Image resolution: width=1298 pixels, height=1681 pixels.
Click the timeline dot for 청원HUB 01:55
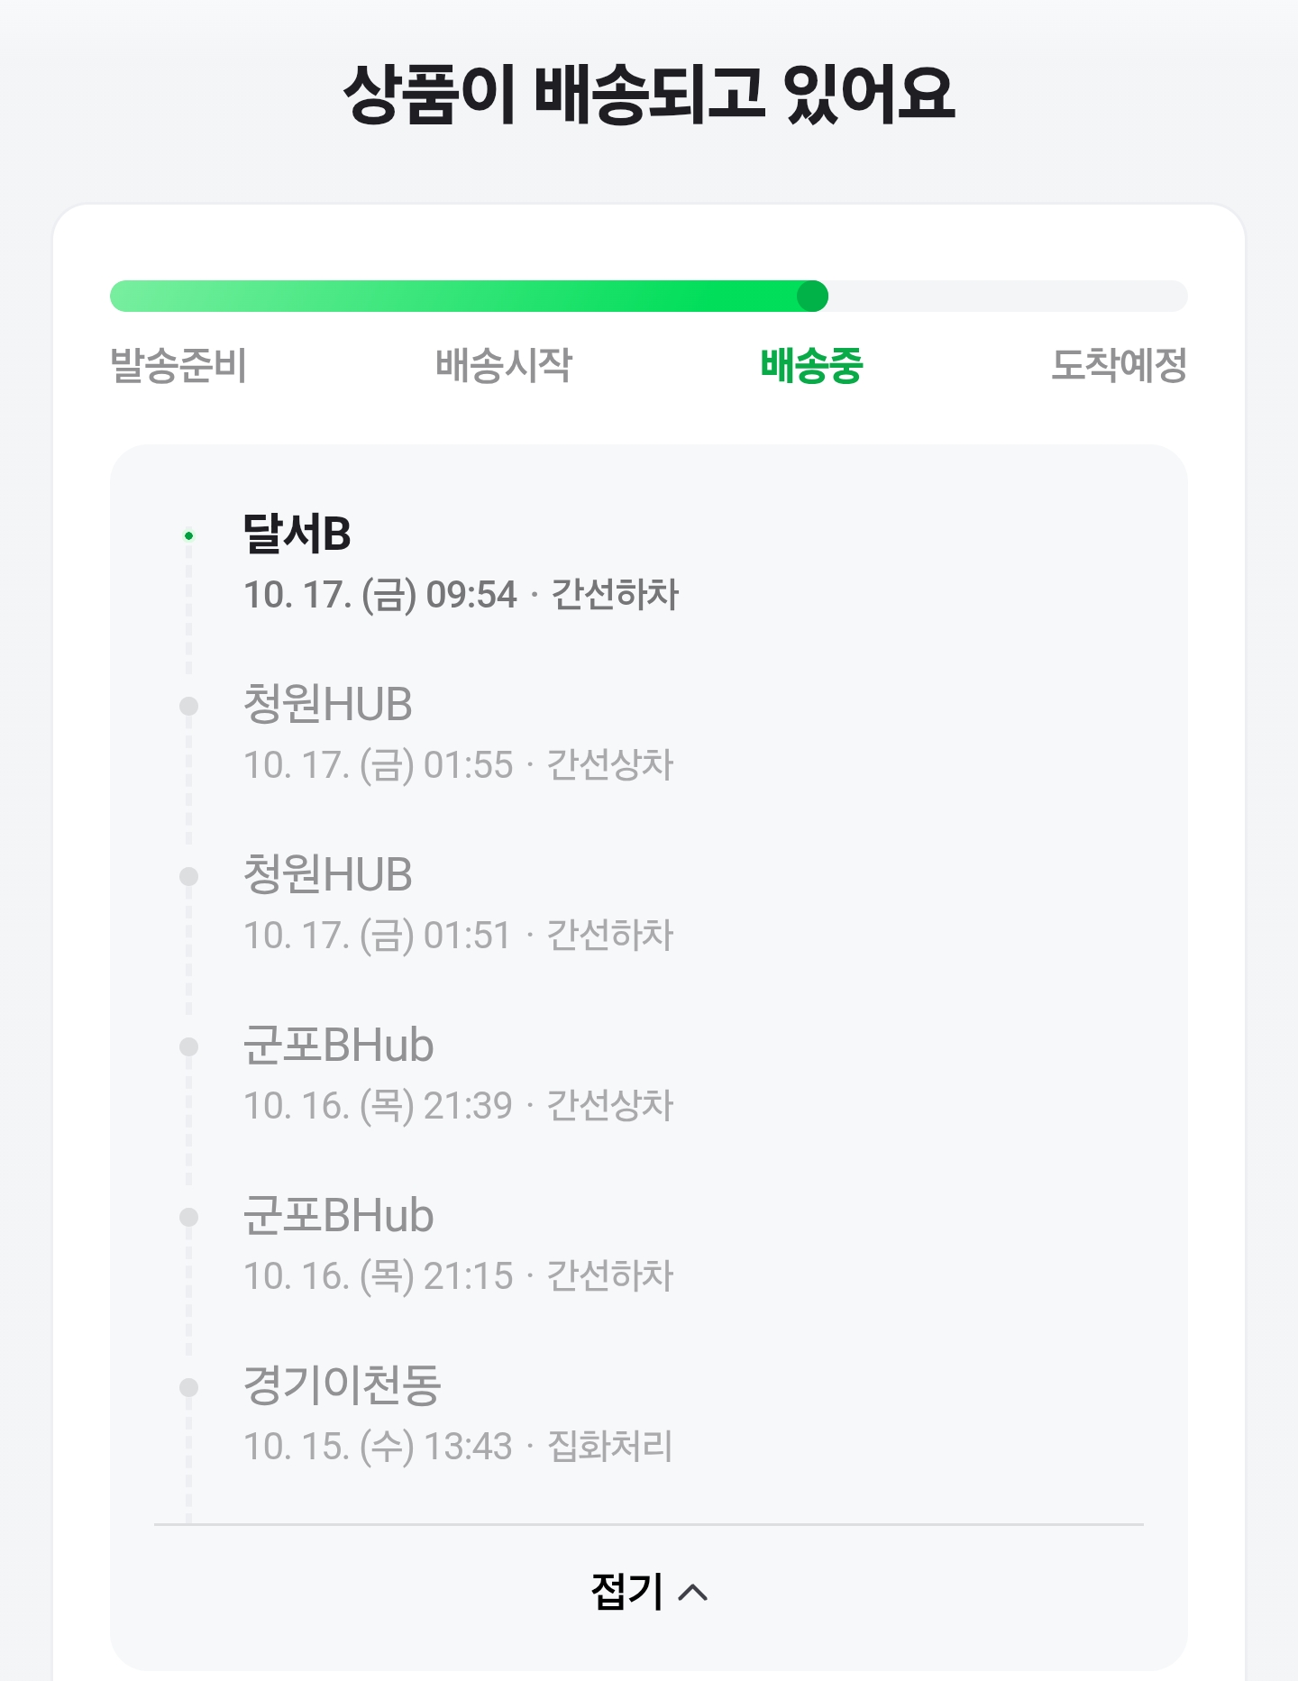click(188, 706)
